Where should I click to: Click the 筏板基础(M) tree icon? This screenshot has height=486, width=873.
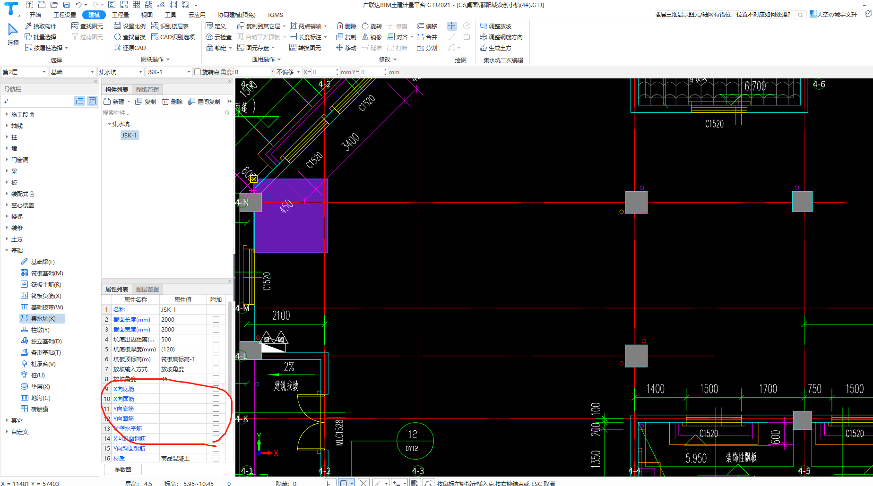pos(25,273)
